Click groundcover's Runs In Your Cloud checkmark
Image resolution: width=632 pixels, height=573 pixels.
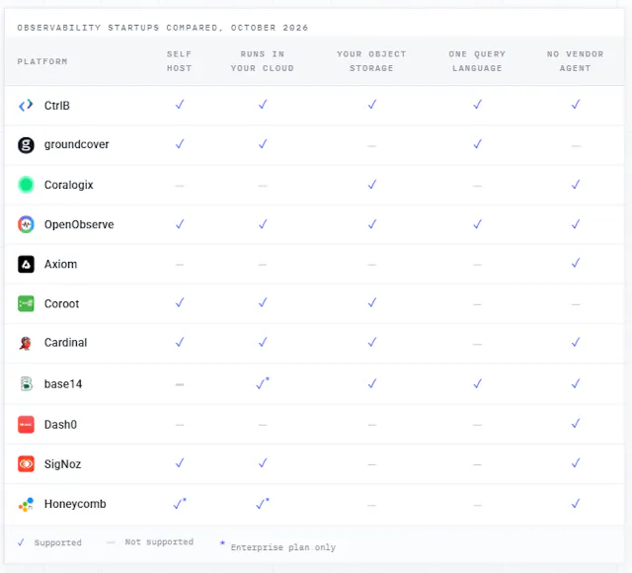coord(263,144)
